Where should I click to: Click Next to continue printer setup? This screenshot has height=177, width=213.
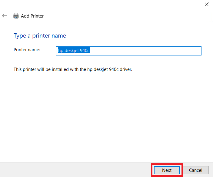[167, 170]
